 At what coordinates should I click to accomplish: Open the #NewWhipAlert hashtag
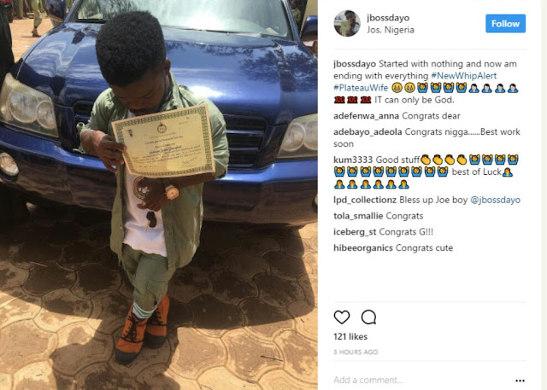point(463,76)
